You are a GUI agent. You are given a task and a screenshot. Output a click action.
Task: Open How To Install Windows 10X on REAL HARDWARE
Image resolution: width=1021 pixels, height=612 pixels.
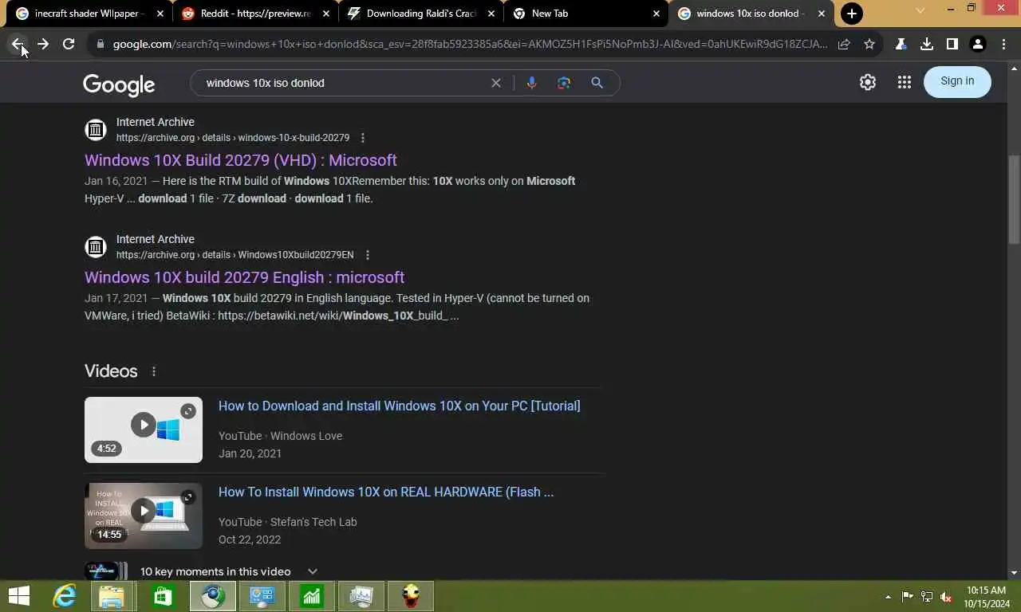386,492
